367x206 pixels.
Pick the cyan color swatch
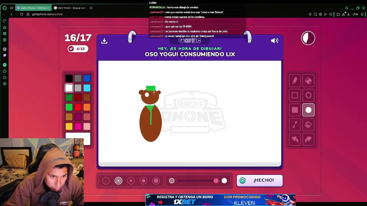(87, 88)
